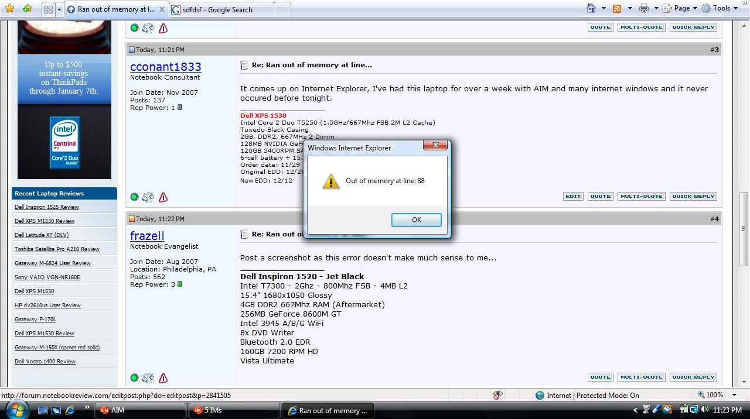The height and width of the screenshot is (419, 750).
Task: Open Gateway M-150X (garnet red solid) link
Action: coord(57,348)
